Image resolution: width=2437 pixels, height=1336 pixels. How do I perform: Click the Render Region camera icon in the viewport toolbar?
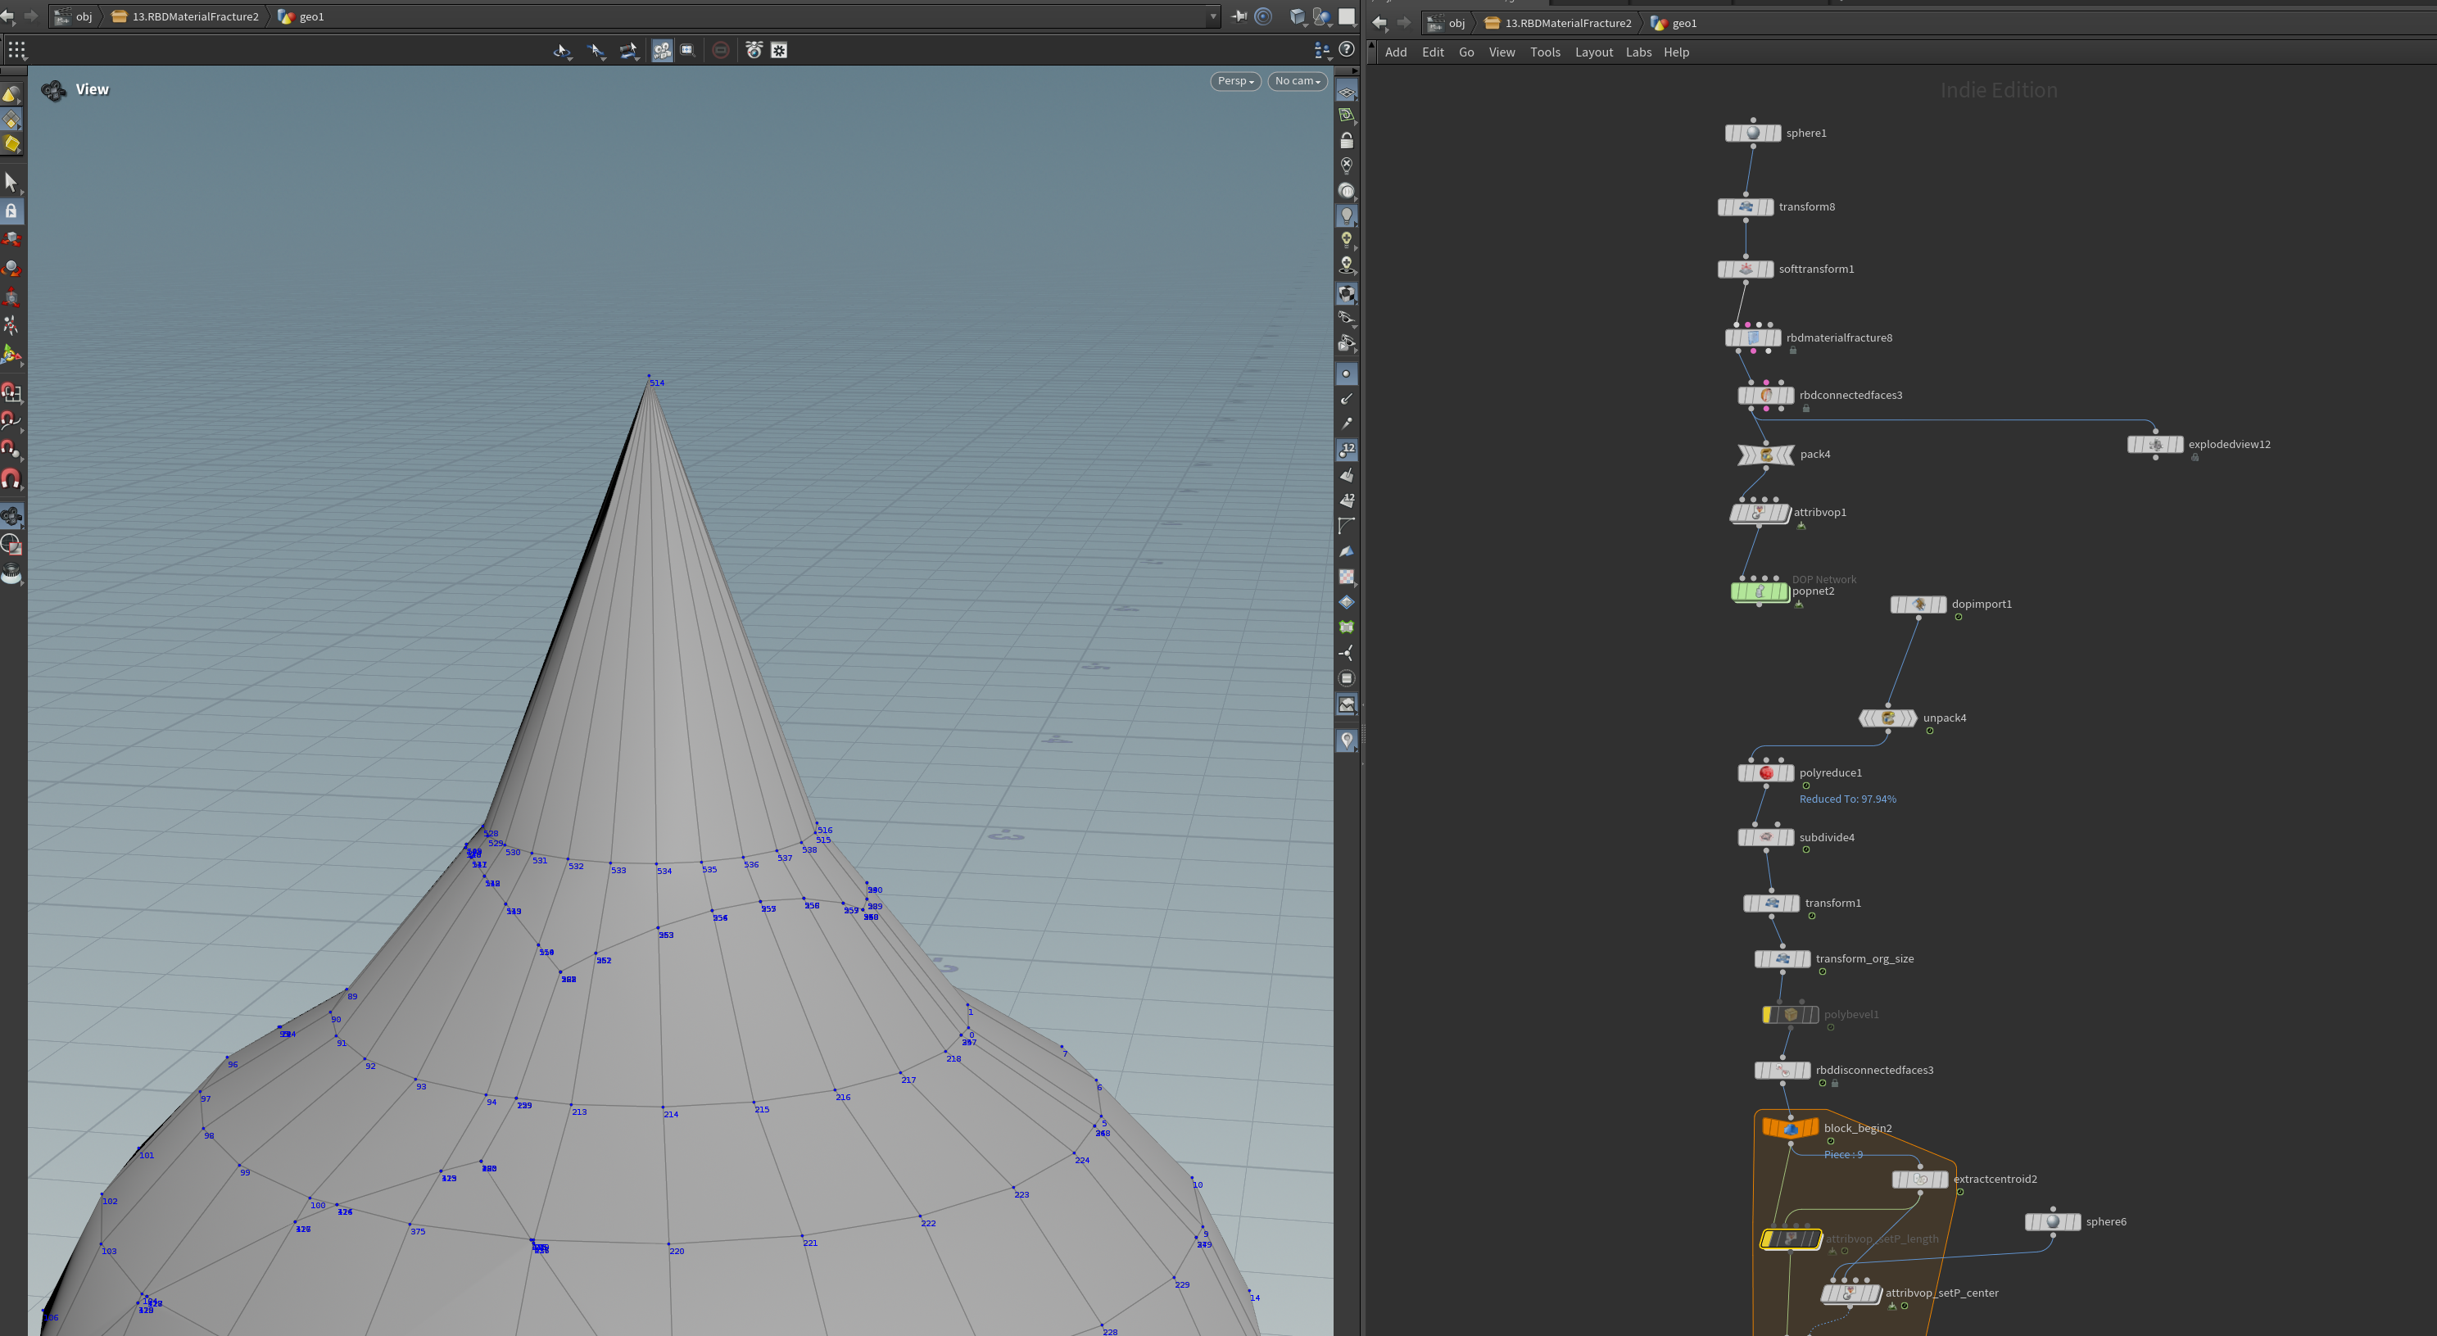(754, 50)
